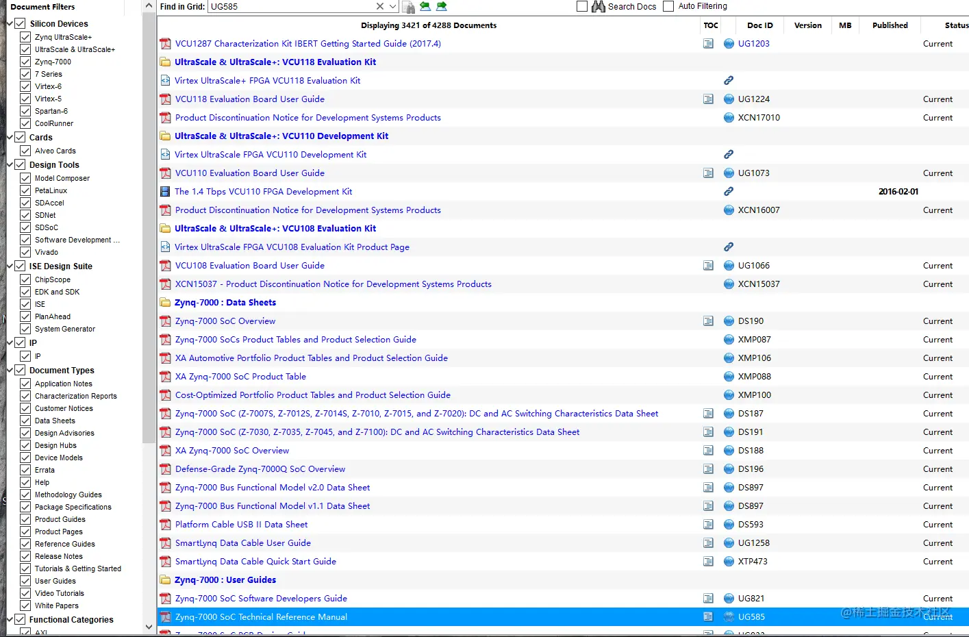Collapse the Functional Categories filter group
The image size is (969, 637).
click(10, 619)
